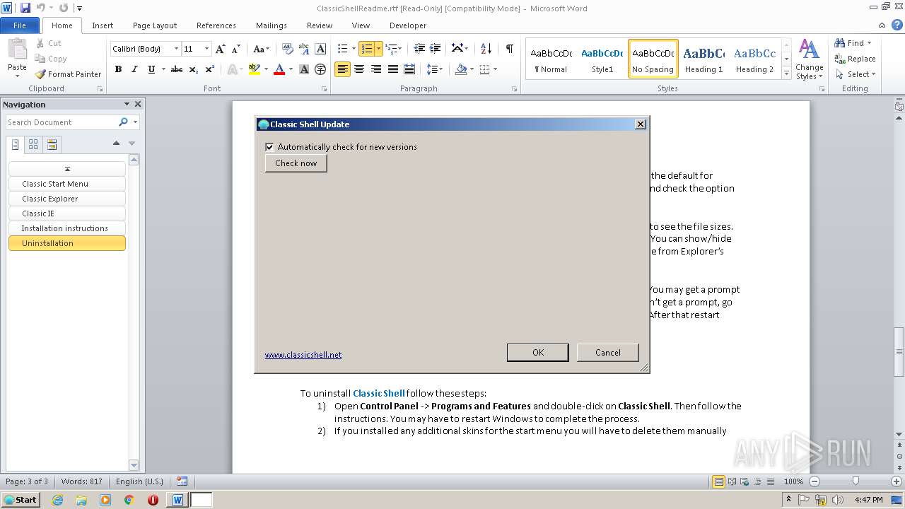Switch to Page Layout tab
This screenshot has width=905, height=509.
155,25
